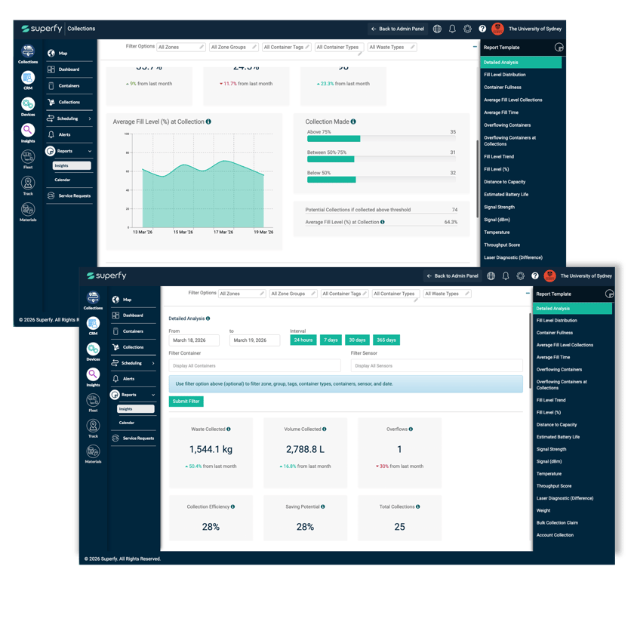Expand the Scheduling submenu in the front window
The image size is (634, 634).
point(134,363)
